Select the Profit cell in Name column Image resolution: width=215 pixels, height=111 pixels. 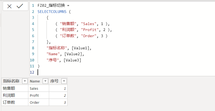[x=39, y=95]
